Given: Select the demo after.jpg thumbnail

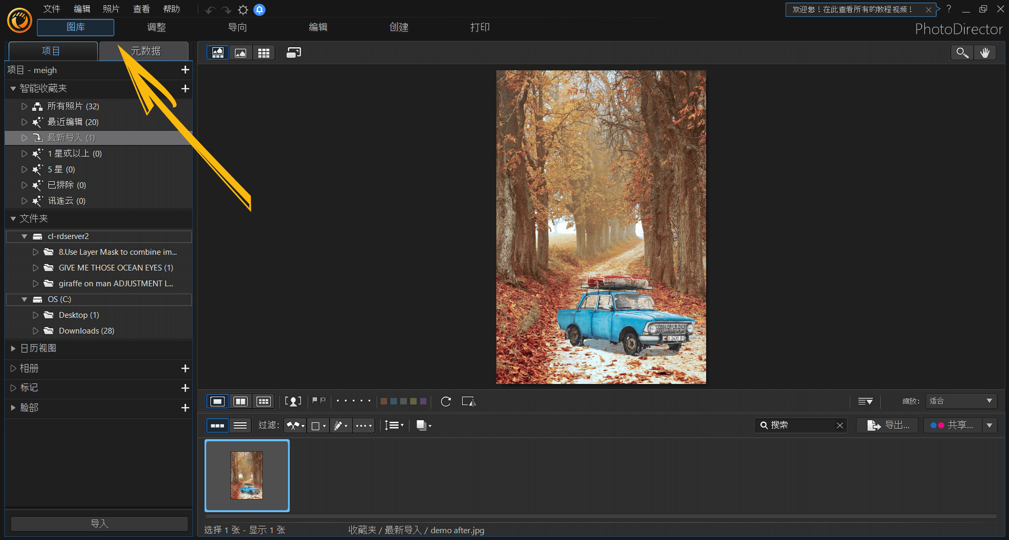Looking at the screenshot, I should [247, 475].
